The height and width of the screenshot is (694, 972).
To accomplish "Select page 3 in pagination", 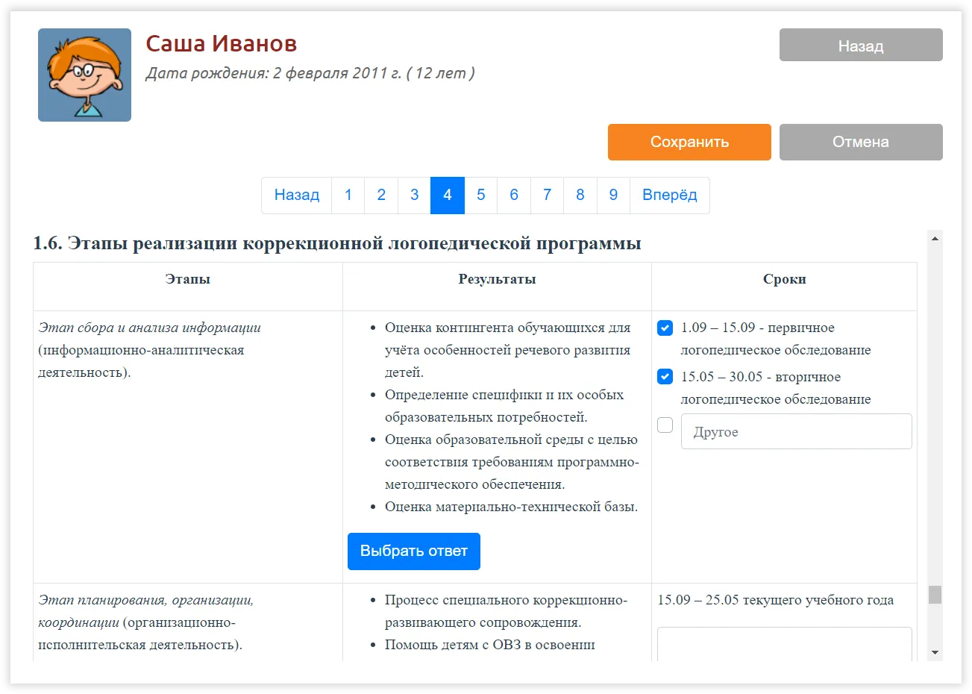I will tap(414, 196).
